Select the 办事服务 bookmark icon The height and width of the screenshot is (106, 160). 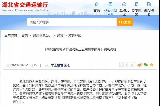(136, 5)
